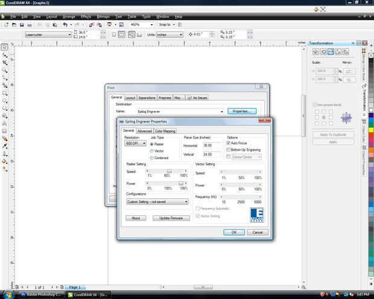Viewport: 374px width, 299px height.
Task: Switch the page to portrait orientation
Action: [x=114, y=34]
